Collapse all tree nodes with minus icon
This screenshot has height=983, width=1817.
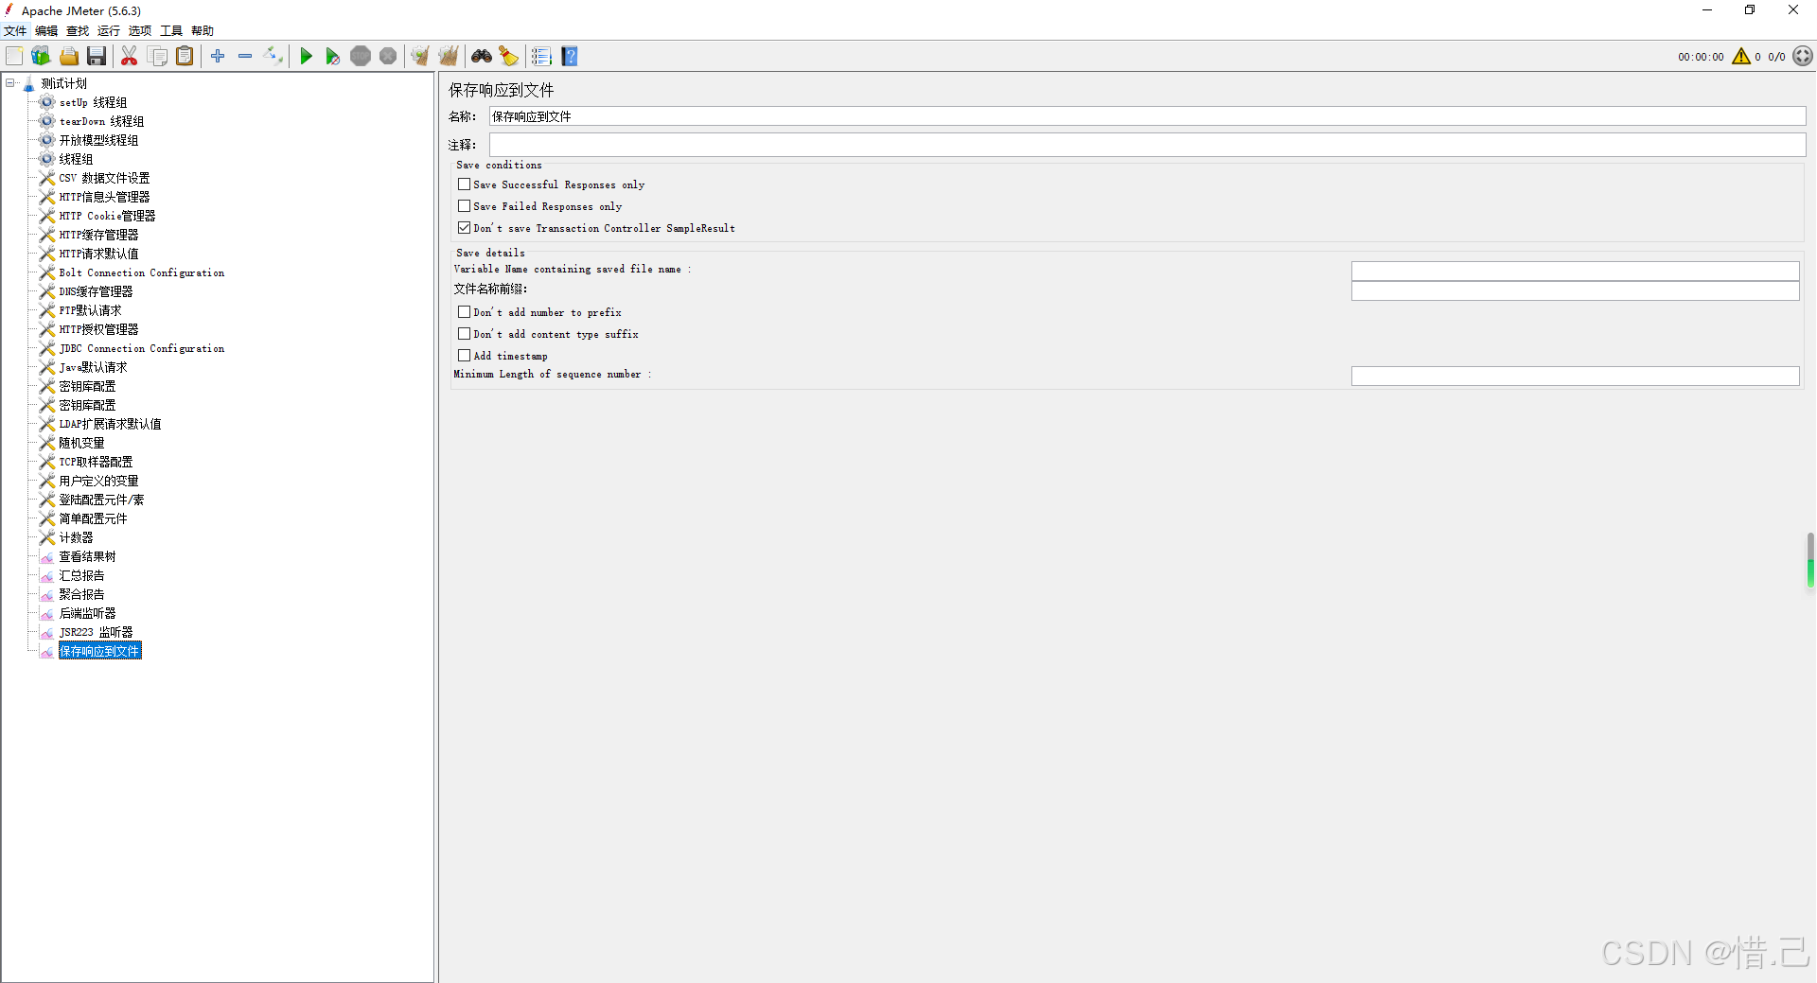coord(245,57)
